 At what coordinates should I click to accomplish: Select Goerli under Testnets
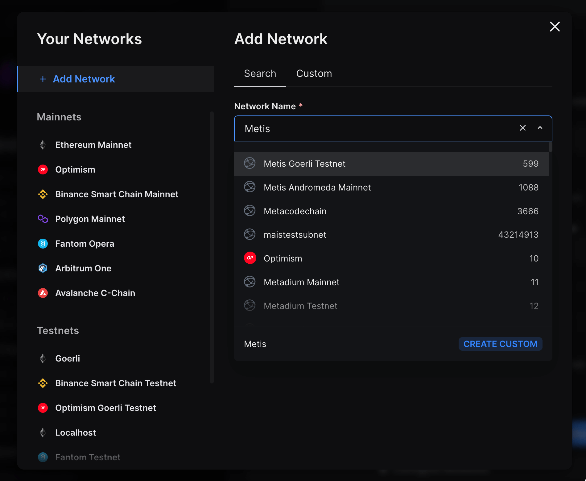(67, 358)
